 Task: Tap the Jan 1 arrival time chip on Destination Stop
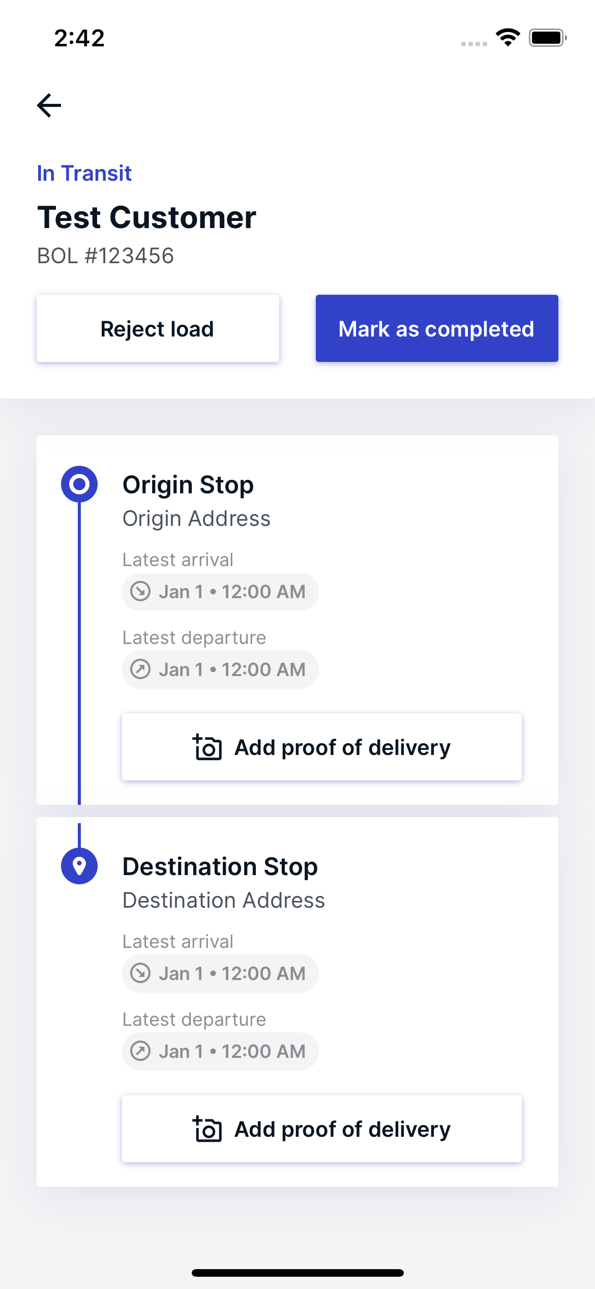[220, 973]
